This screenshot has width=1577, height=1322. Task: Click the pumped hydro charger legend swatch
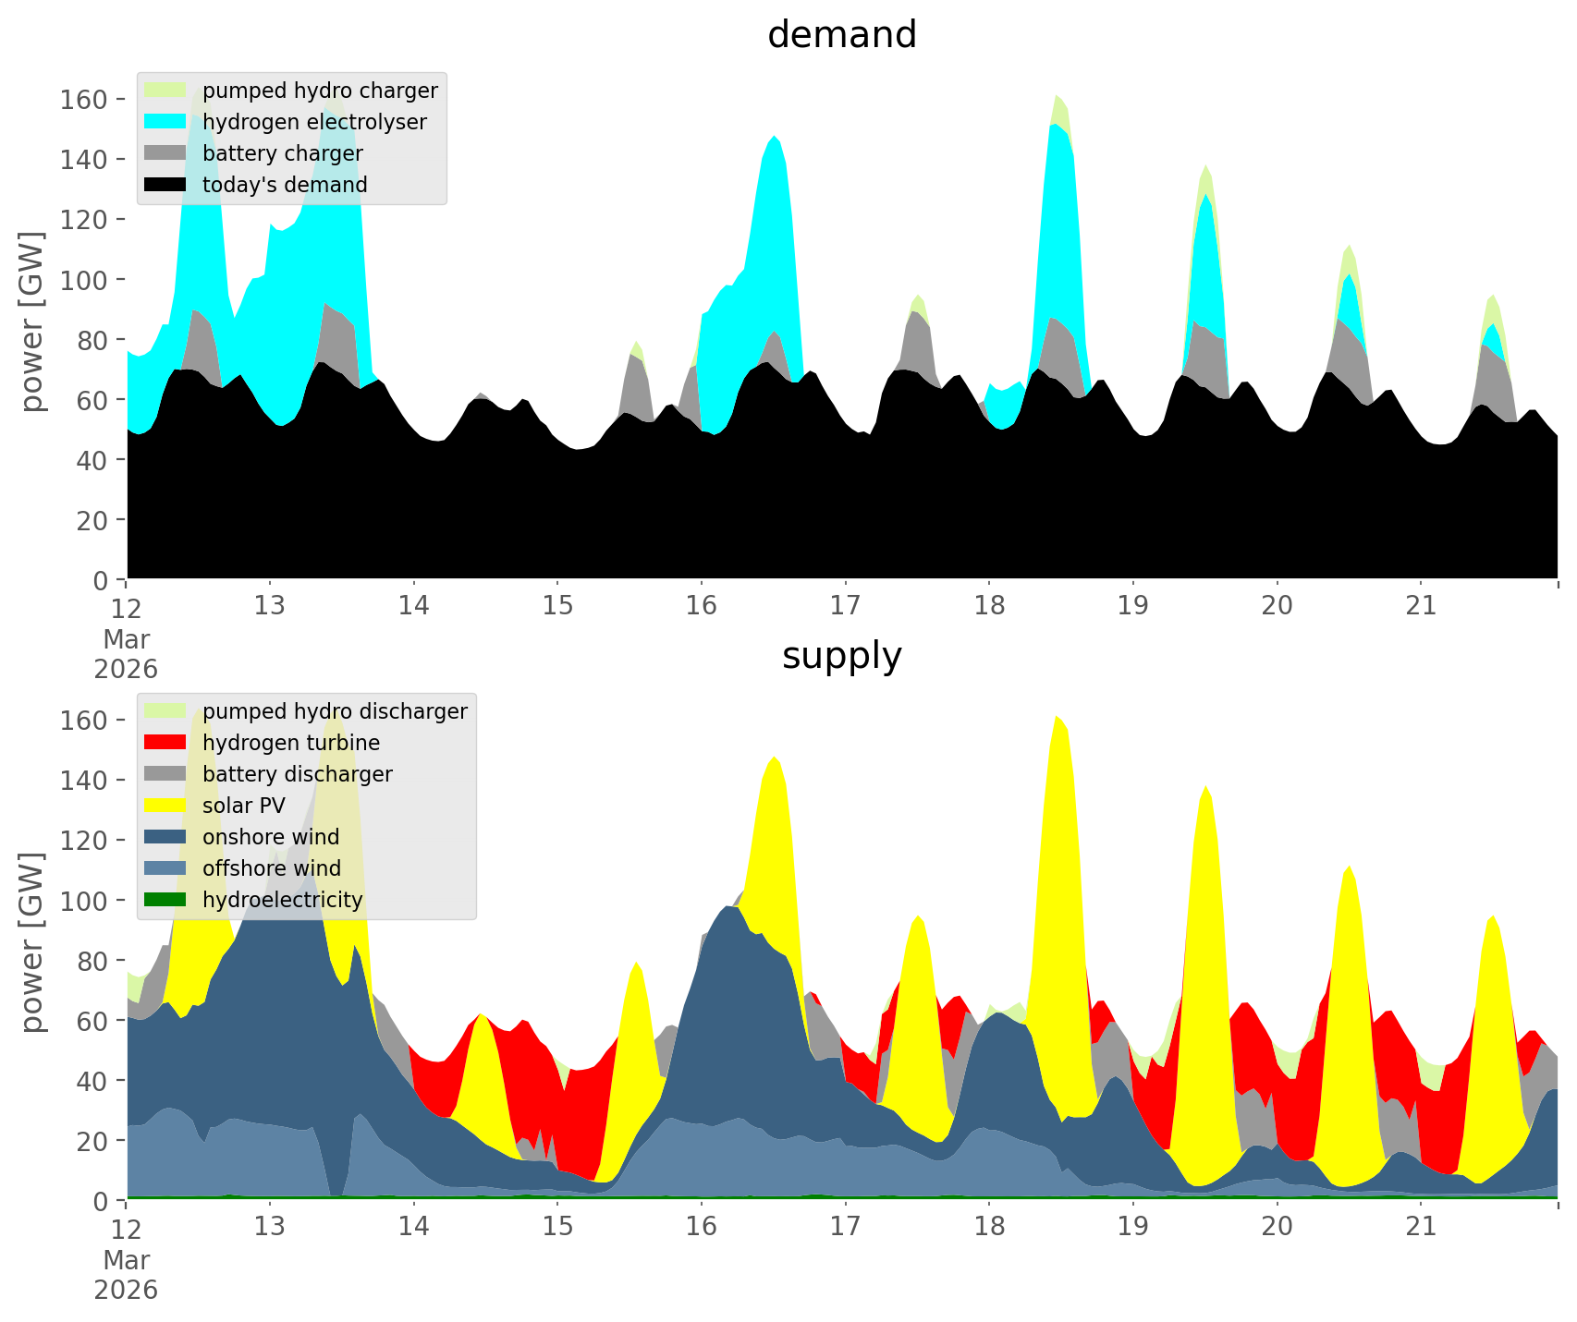166,91
